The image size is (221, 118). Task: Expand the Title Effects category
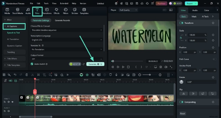[14, 58]
